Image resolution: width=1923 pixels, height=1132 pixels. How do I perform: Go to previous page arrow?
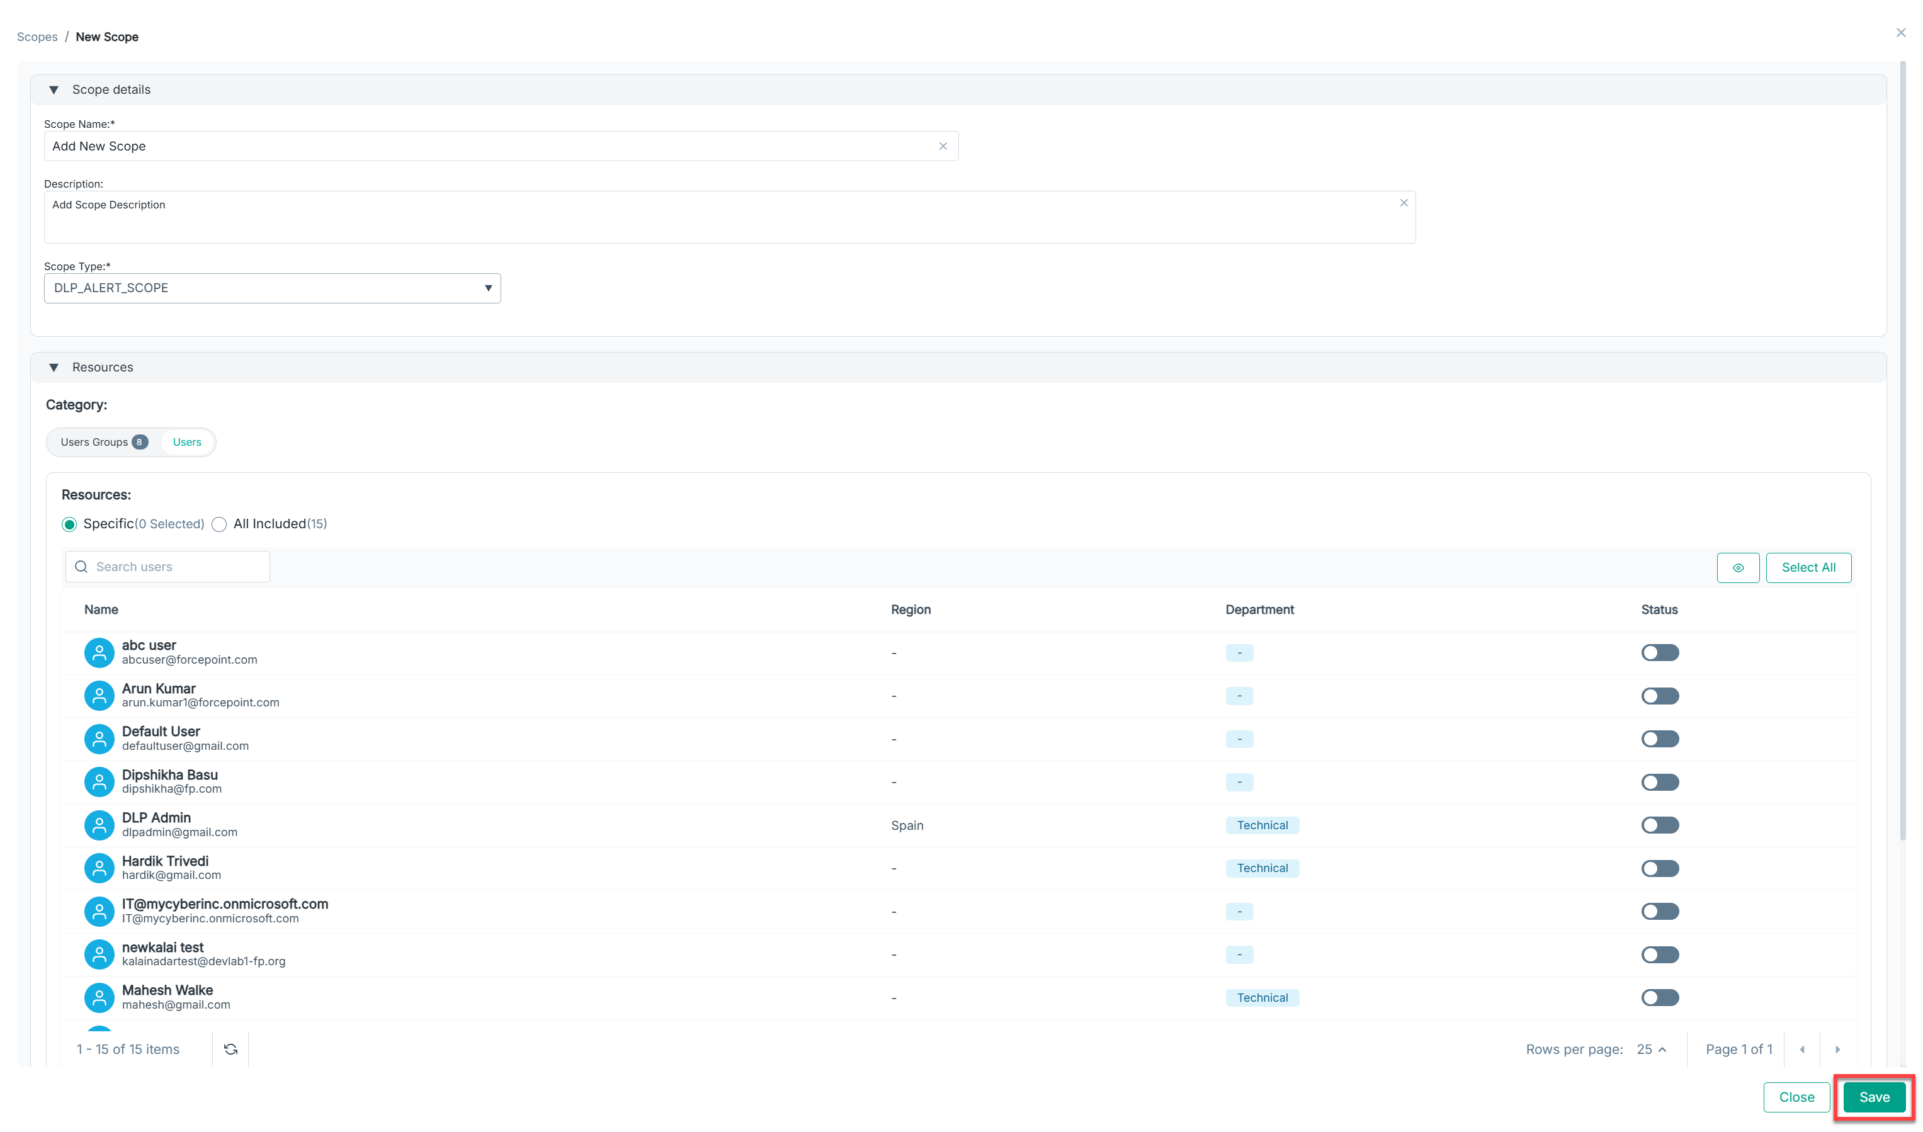coord(1801,1050)
